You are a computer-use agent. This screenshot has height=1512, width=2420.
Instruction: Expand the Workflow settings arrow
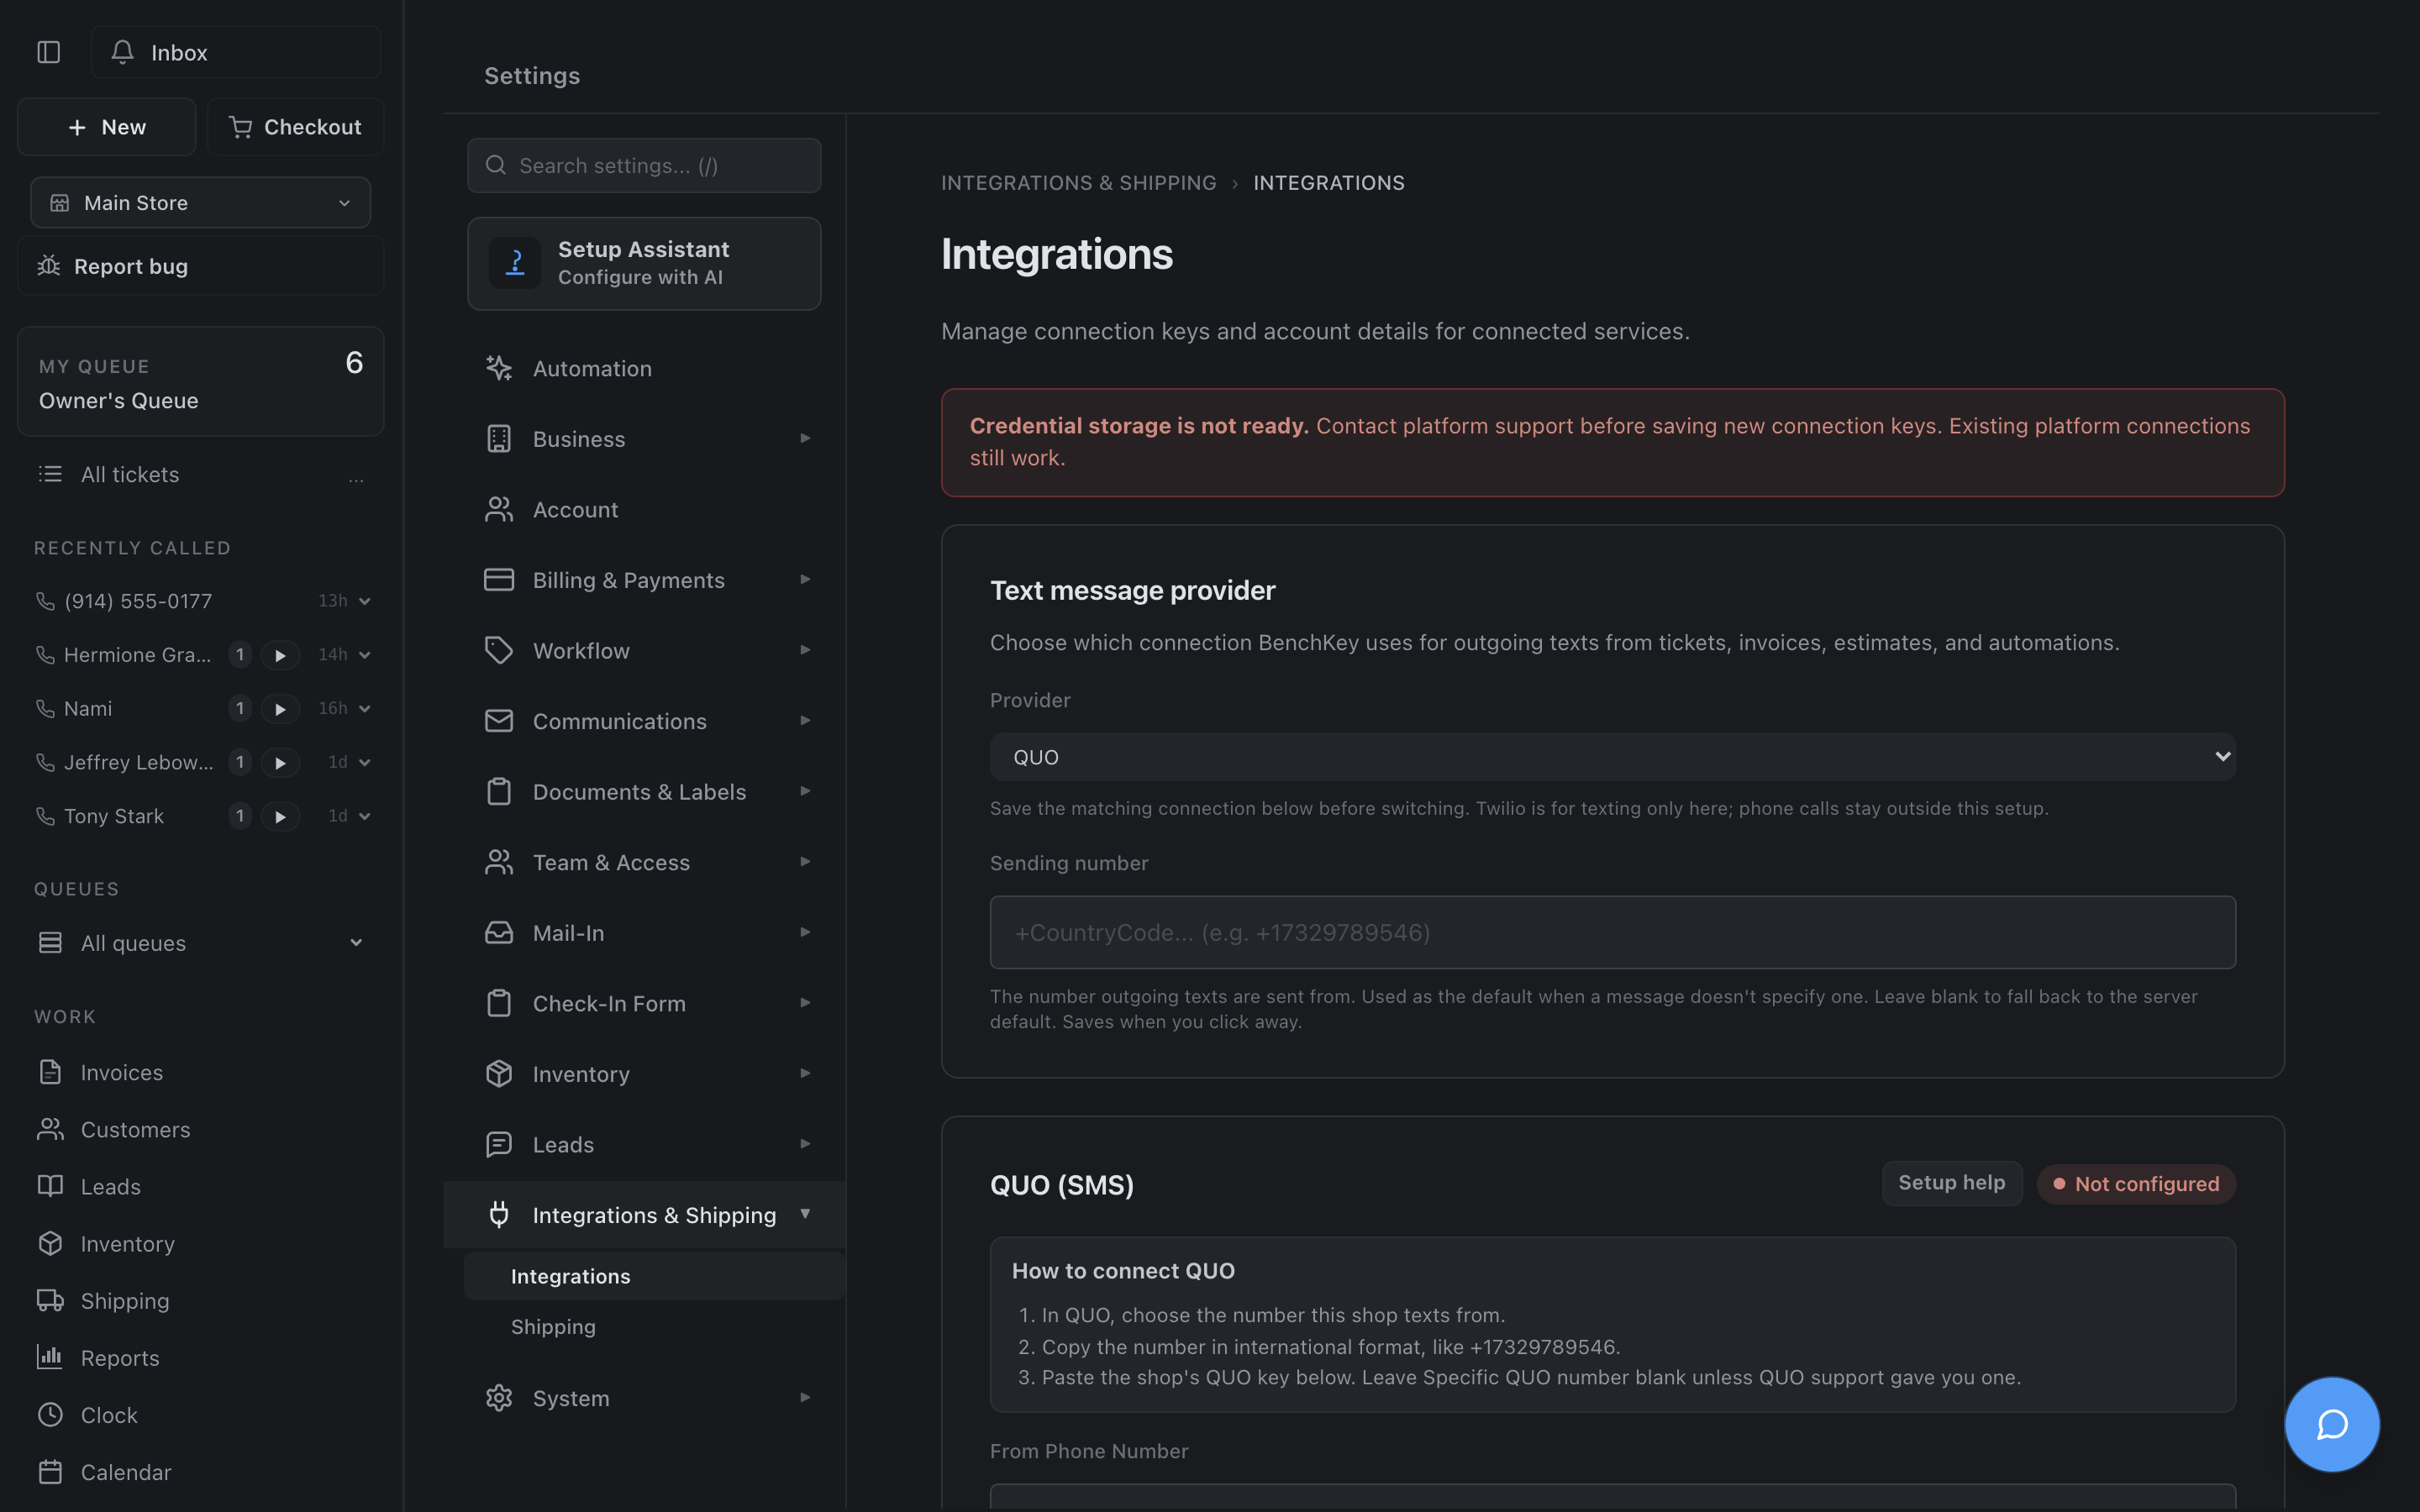click(805, 650)
